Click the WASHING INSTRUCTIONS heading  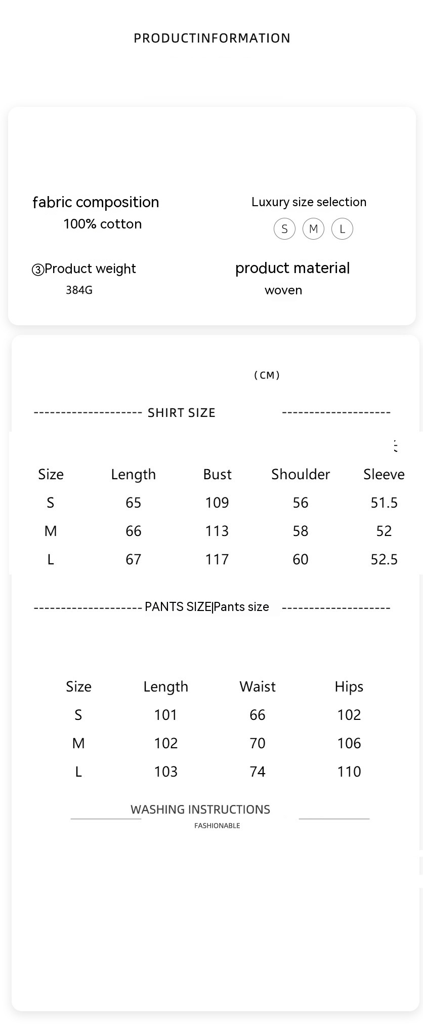(x=200, y=809)
